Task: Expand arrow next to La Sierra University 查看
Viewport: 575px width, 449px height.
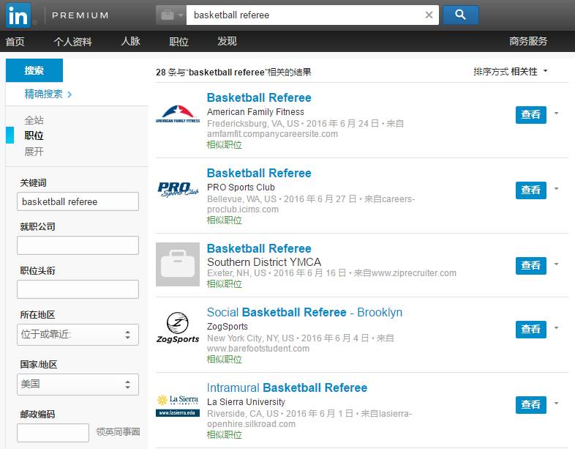Action: pos(556,404)
